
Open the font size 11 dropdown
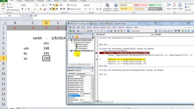[x=41, y=5]
